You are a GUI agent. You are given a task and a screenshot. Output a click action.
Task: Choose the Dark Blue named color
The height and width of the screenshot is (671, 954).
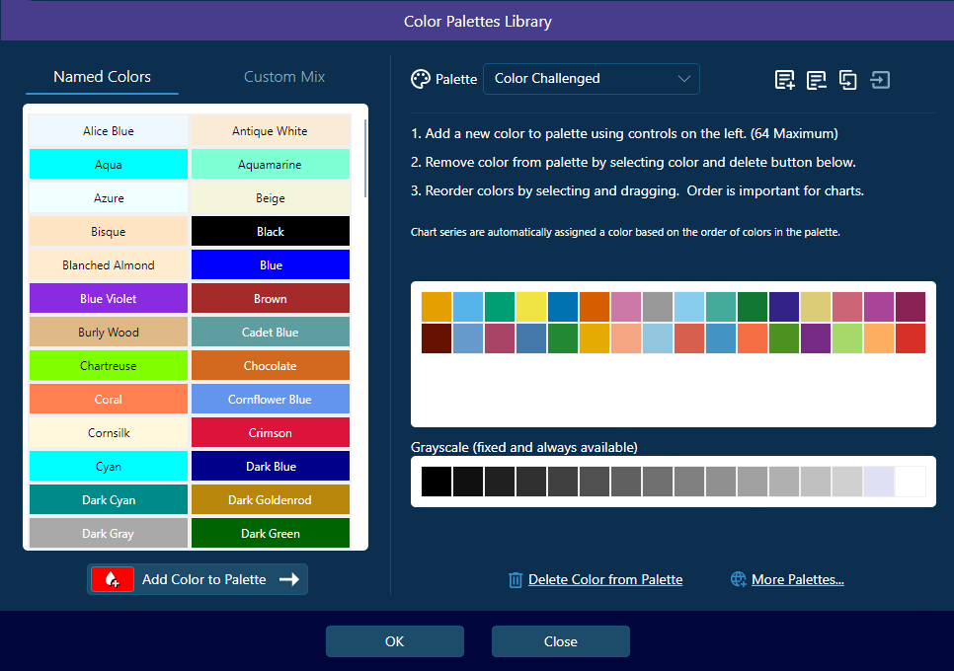271,466
